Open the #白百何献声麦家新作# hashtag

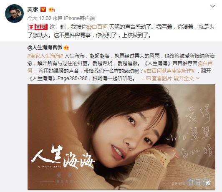coord(169,71)
